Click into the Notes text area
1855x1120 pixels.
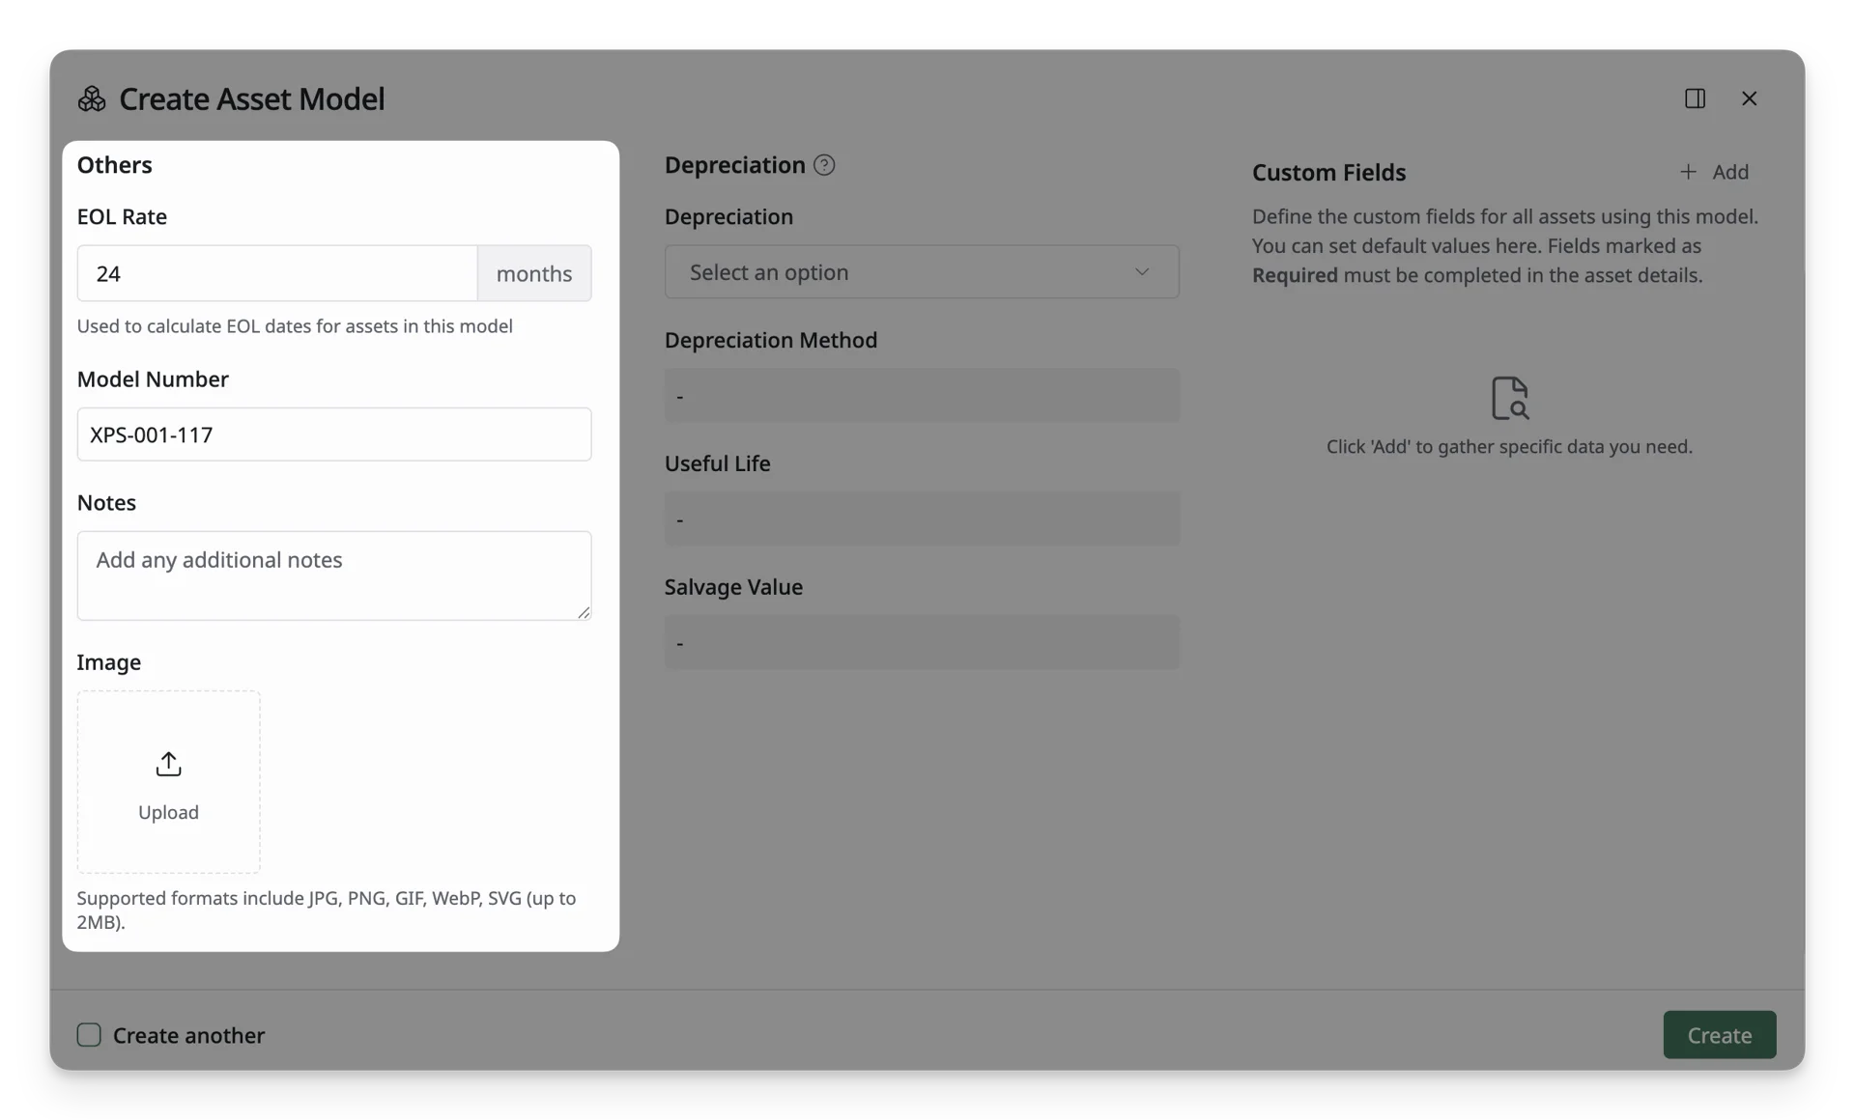[334, 575]
